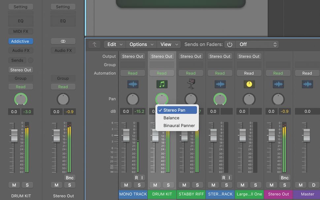Click the Read automation button on MONO TRACK
Viewport: 320px width, 200px height.
(133, 73)
